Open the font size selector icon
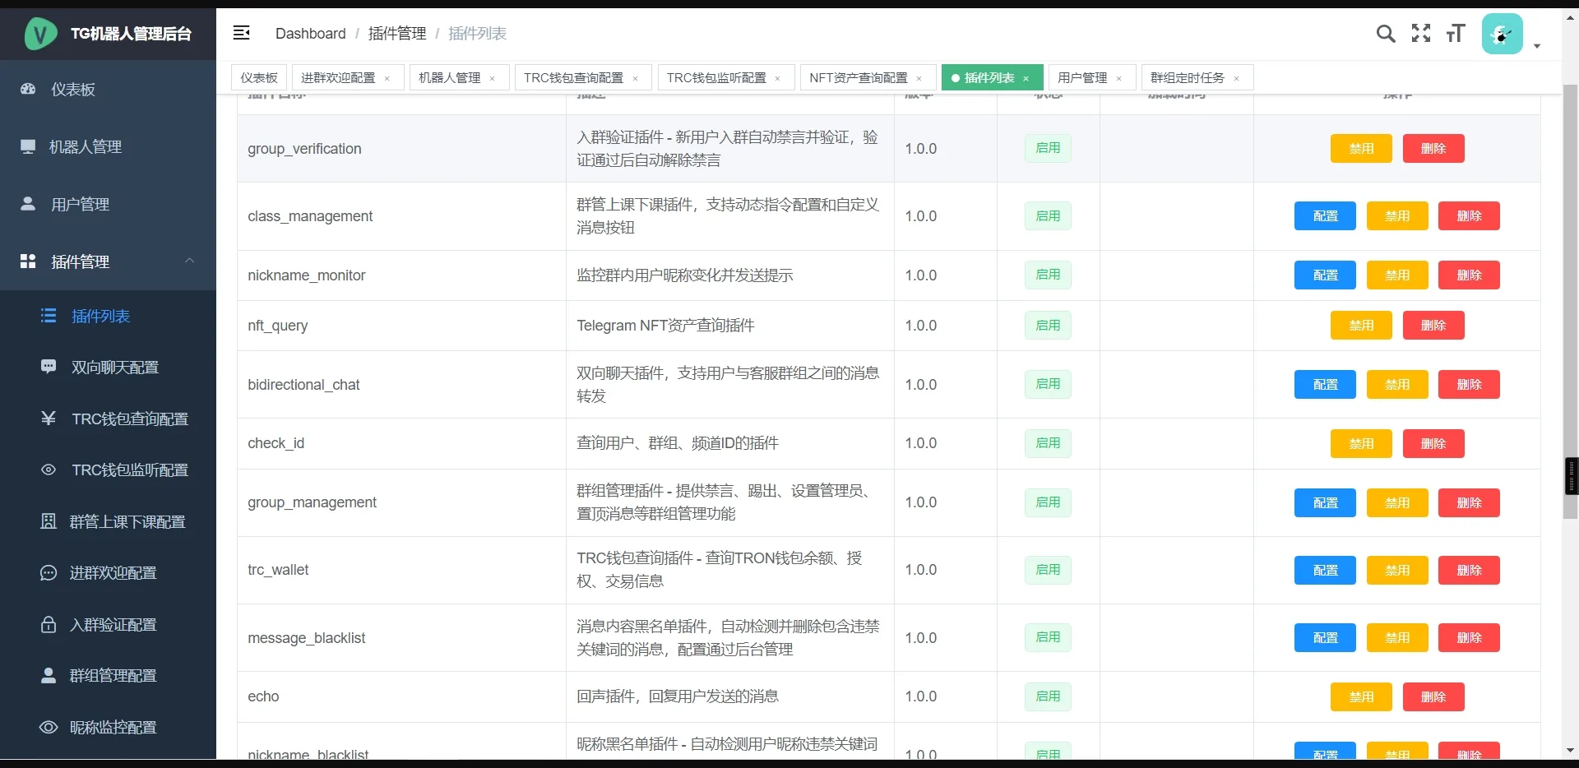Screen dimensions: 1579x768 pyautogui.click(x=1456, y=34)
